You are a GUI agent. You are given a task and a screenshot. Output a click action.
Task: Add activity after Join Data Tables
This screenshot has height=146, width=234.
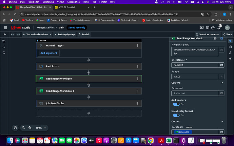(89, 113)
